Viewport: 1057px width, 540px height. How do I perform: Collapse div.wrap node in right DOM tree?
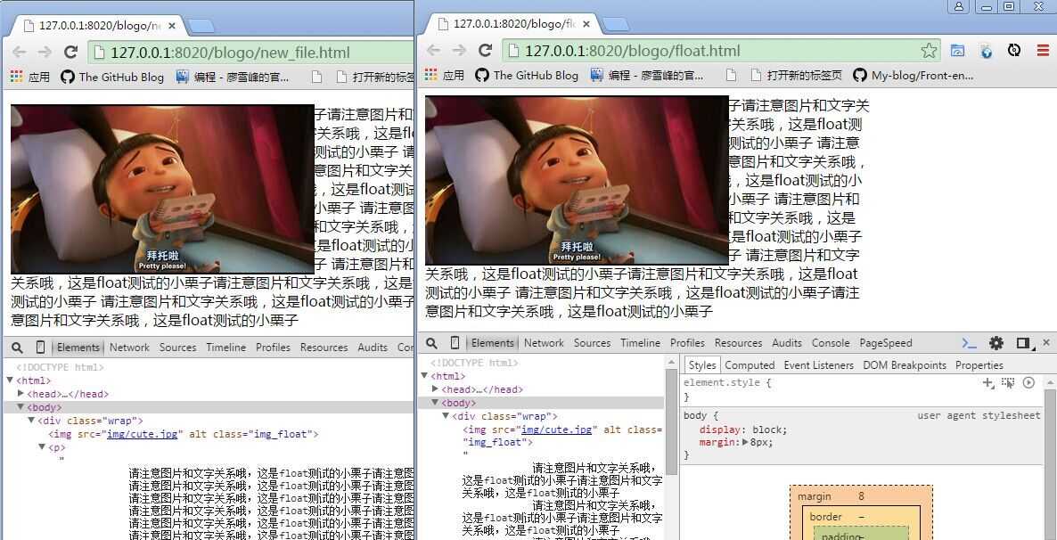pos(446,417)
